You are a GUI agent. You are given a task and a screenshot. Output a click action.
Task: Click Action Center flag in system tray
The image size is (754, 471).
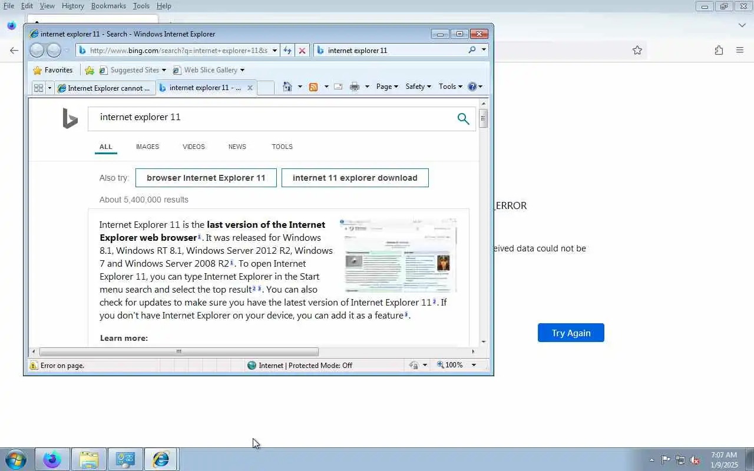[x=666, y=460]
